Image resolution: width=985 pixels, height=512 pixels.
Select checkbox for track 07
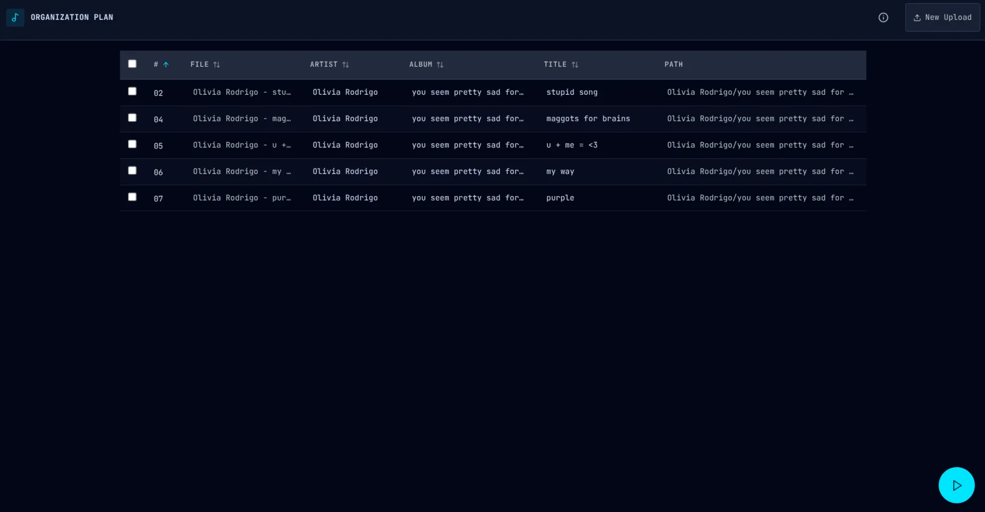point(132,197)
